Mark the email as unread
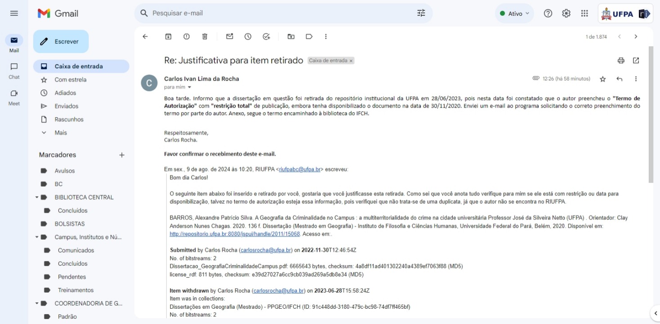This screenshot has height=324, width=660. point(230,37)
